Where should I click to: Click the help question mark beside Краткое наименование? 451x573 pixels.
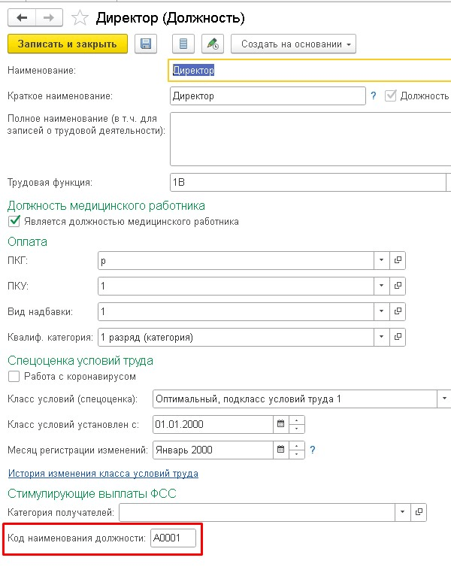tap(373, 96)
